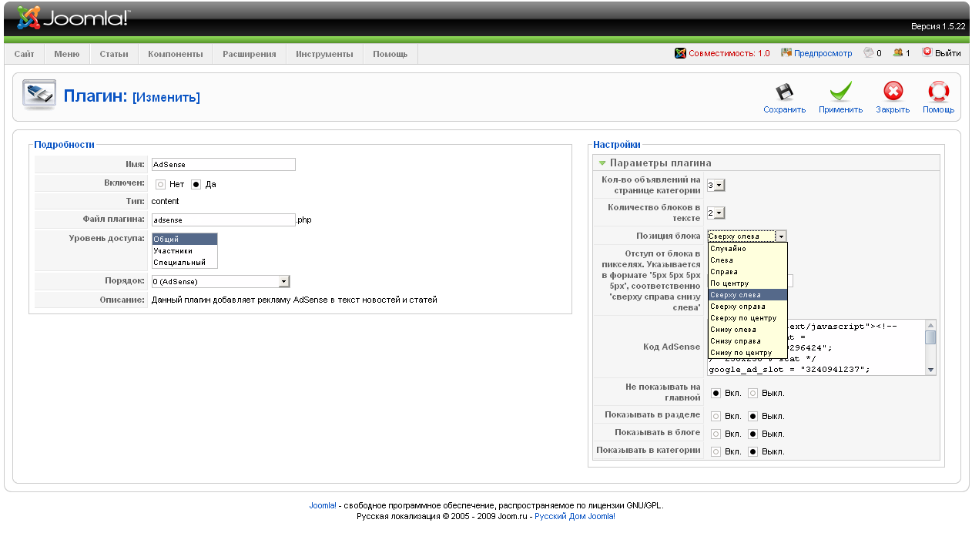Image resolution: width=972 pixels, height=533 pixels.
Task: Click the Выйти logout link
Action: [x=948, y=53]
